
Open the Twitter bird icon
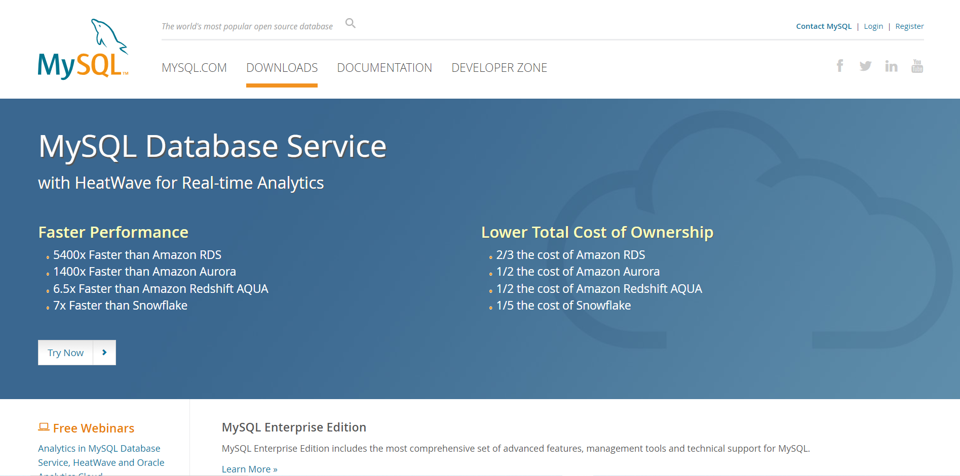[x=865, y=66]
